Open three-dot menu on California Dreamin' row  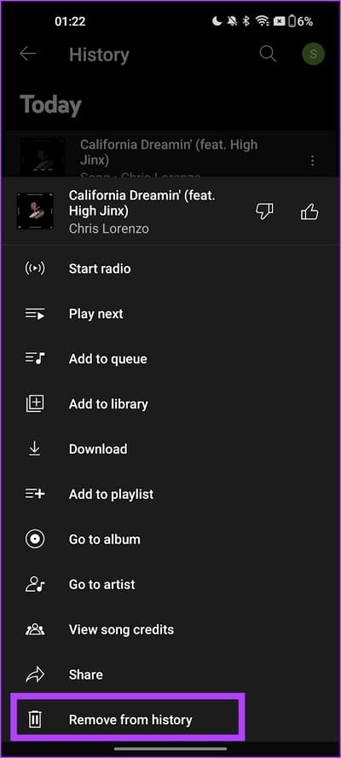point(313,160)
